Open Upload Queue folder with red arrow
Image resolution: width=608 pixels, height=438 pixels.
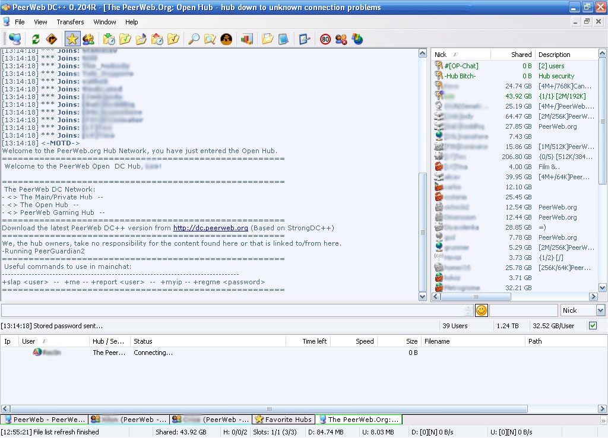[x=157, y=39]
